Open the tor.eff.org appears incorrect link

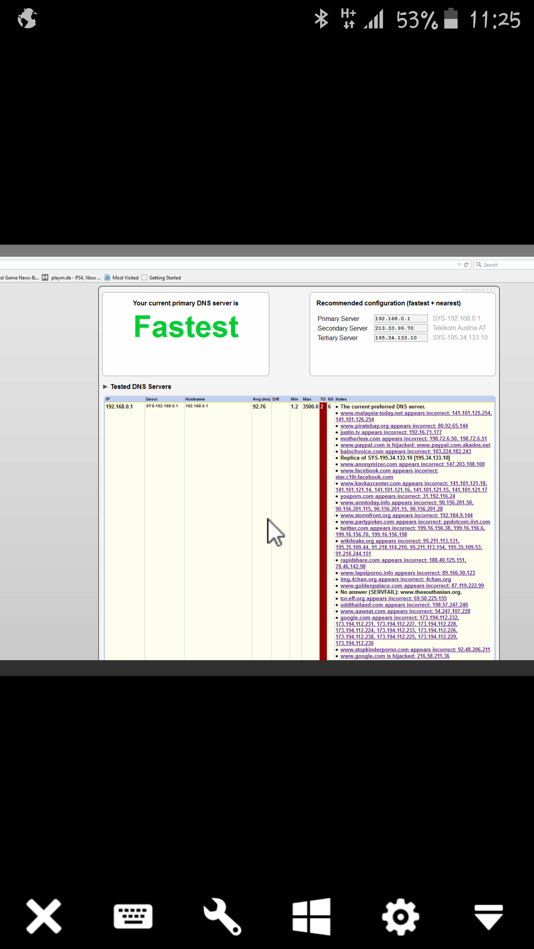pyautogui.click(x=393, y=598)
